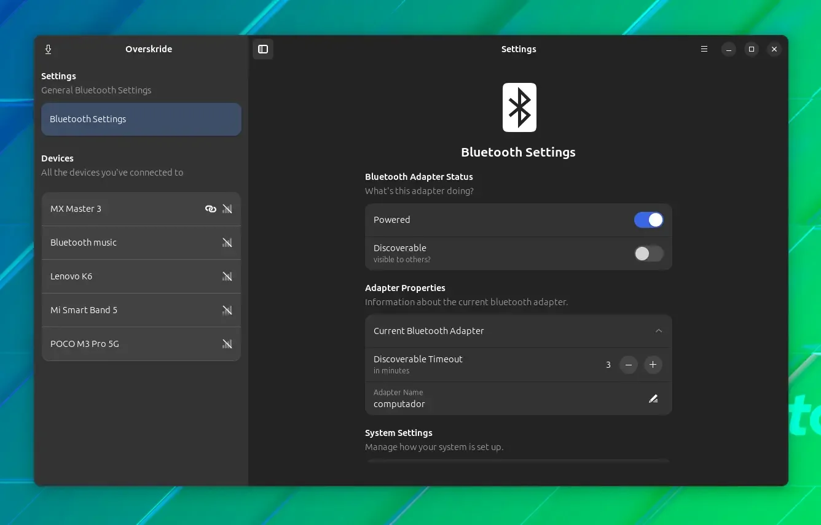Image resolution: width=821 pixels, height=525 pixels.
Task: Click the edit pencil icon for Adapter Name
Action: pos(653,399)
